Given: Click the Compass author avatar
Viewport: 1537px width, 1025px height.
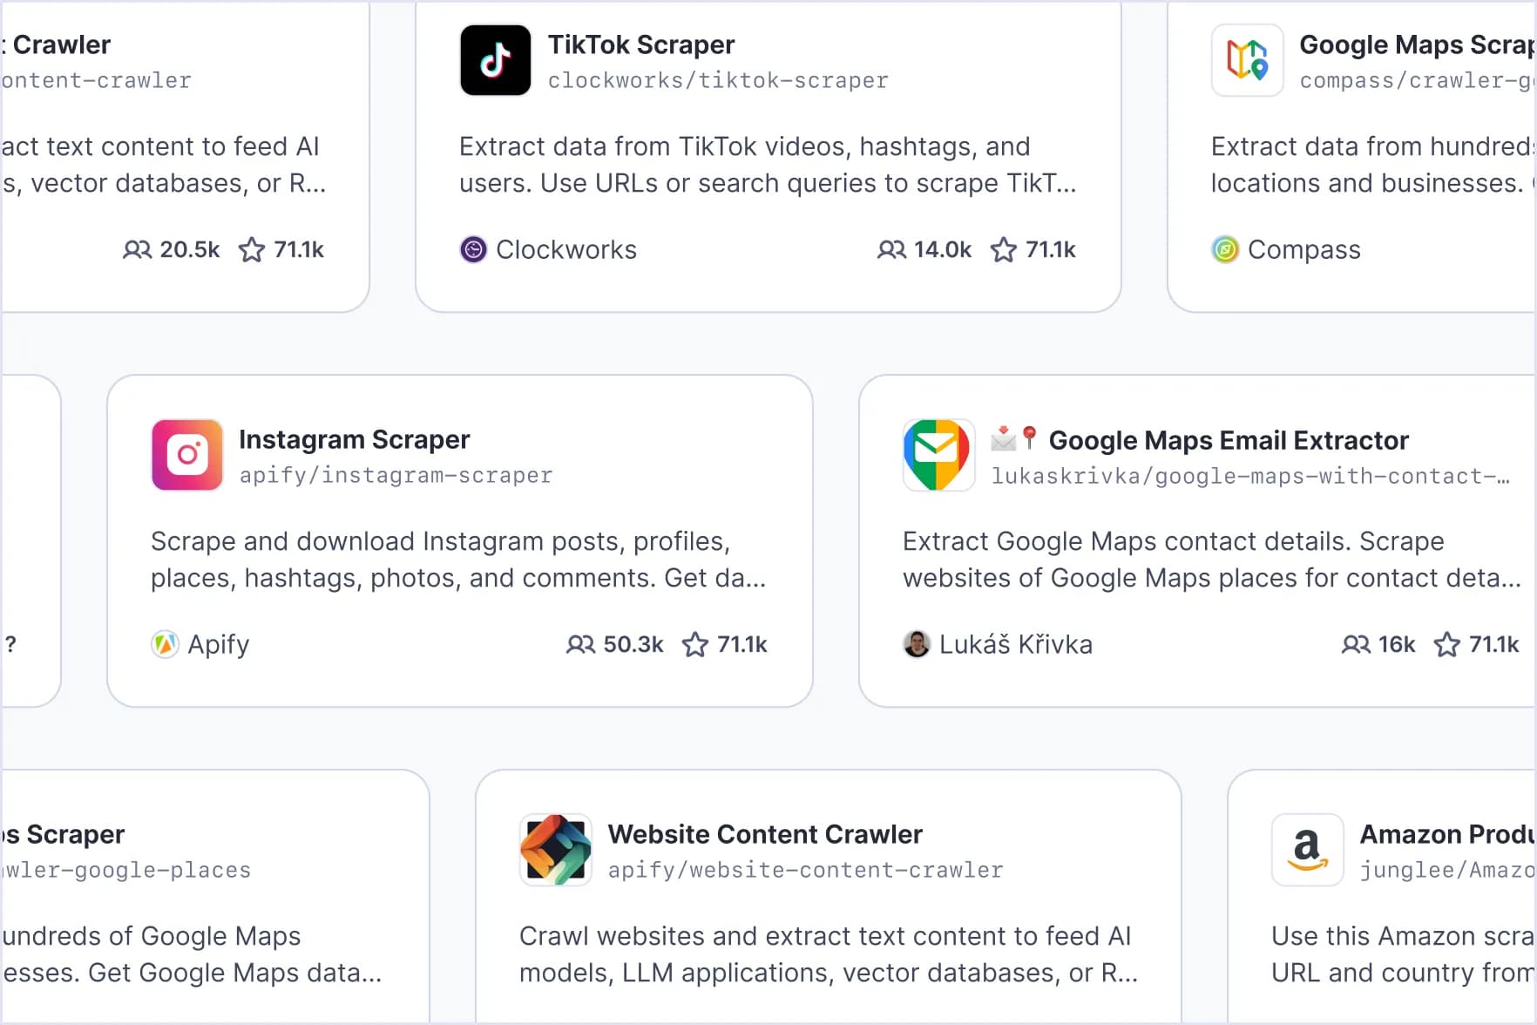Looking at the screenshot, I should [x=1225, y=250].
